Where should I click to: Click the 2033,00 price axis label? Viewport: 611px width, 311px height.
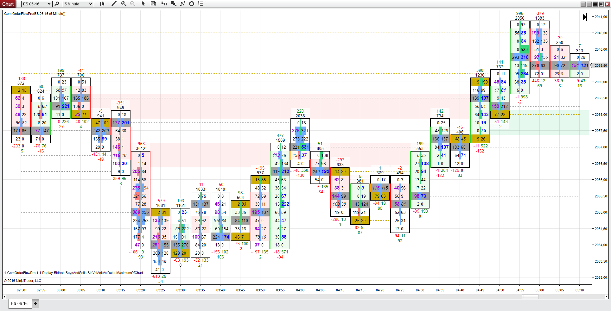pos(601,277)
